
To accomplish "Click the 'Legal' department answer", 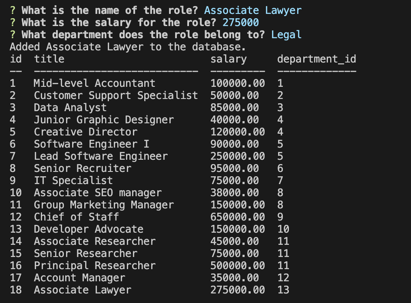I will (286, 34).
